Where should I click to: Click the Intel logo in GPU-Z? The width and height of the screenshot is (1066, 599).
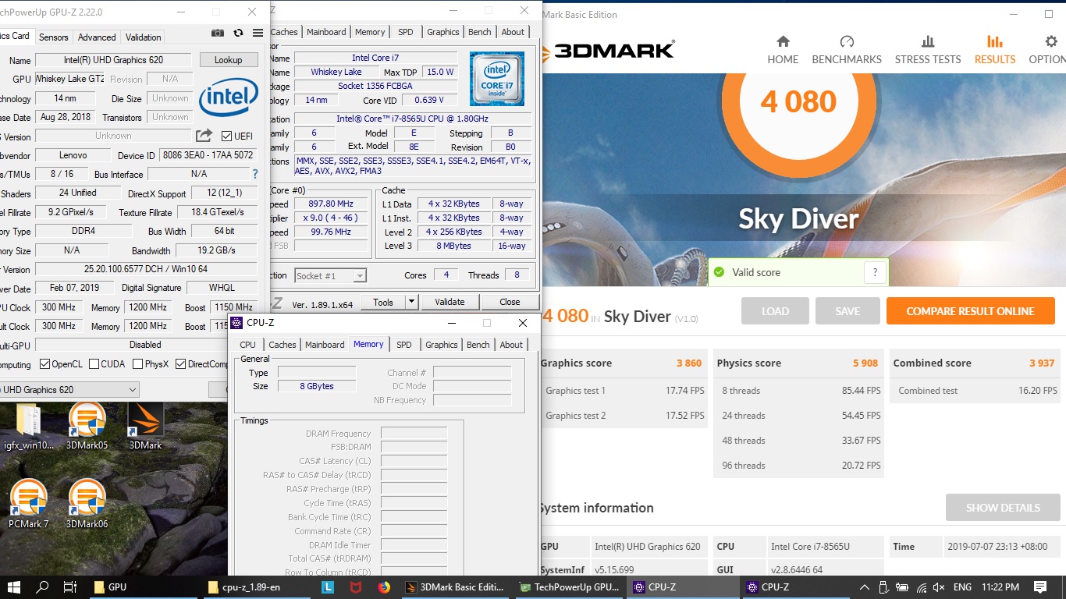point(228,98)
